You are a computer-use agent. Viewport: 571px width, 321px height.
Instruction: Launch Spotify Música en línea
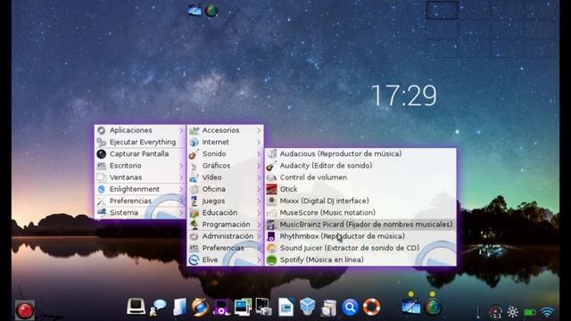coord(360,259)
